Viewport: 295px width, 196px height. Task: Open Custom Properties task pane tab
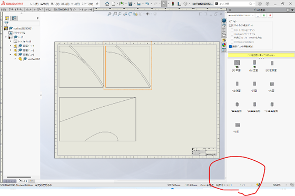coord(224,50)
